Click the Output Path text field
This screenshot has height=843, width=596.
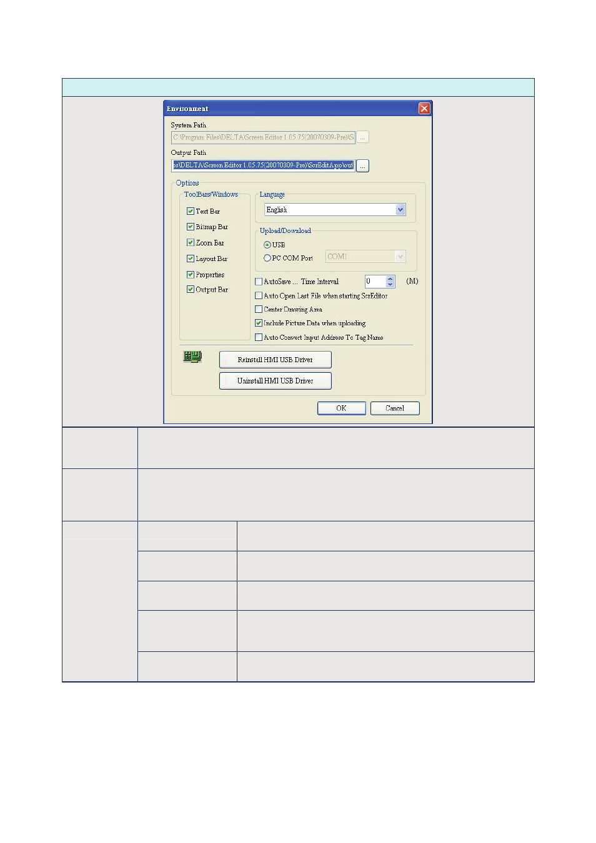263,165
